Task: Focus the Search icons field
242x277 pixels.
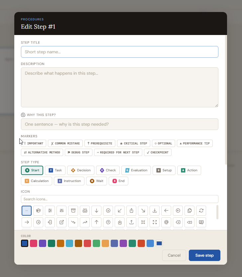Action: (120, 199)
